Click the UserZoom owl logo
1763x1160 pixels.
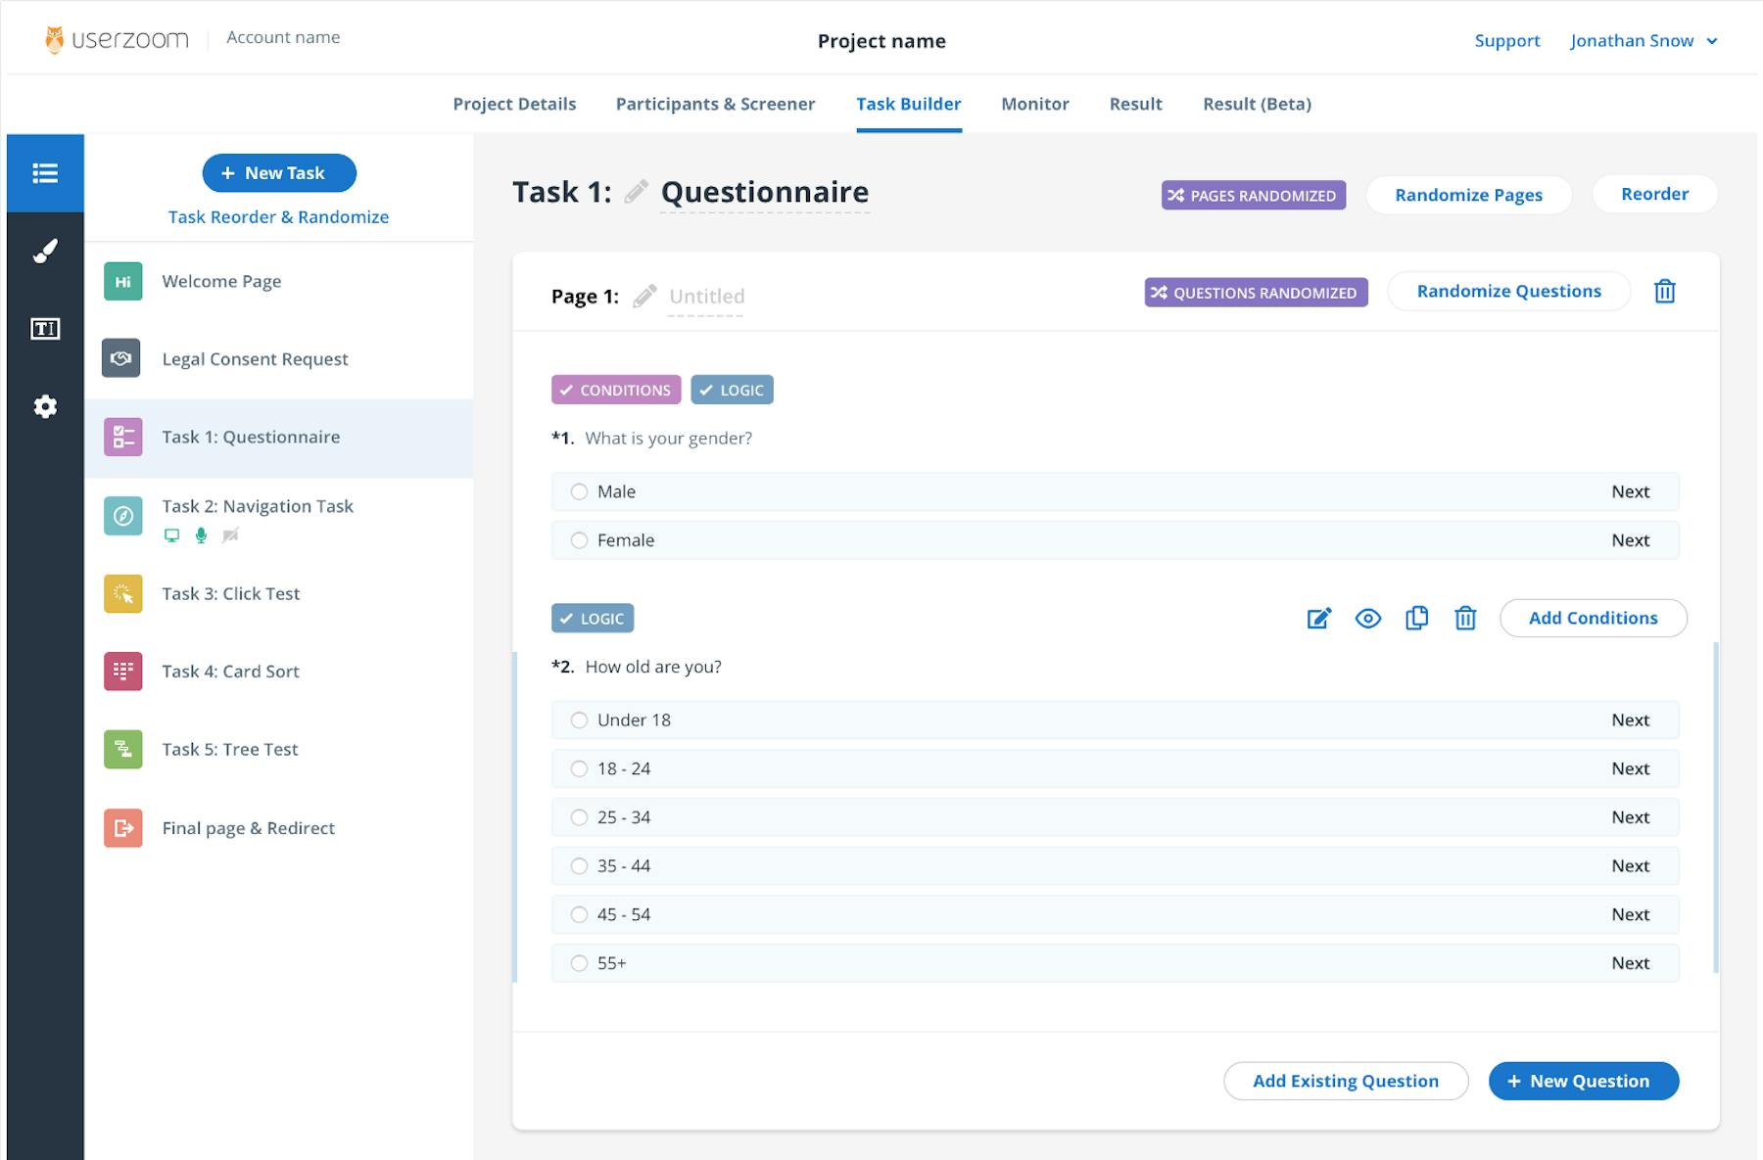coord(55,39)
